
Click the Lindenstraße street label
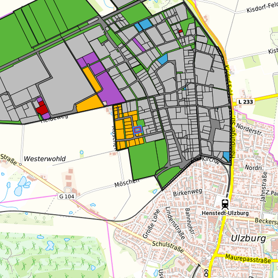175,223
